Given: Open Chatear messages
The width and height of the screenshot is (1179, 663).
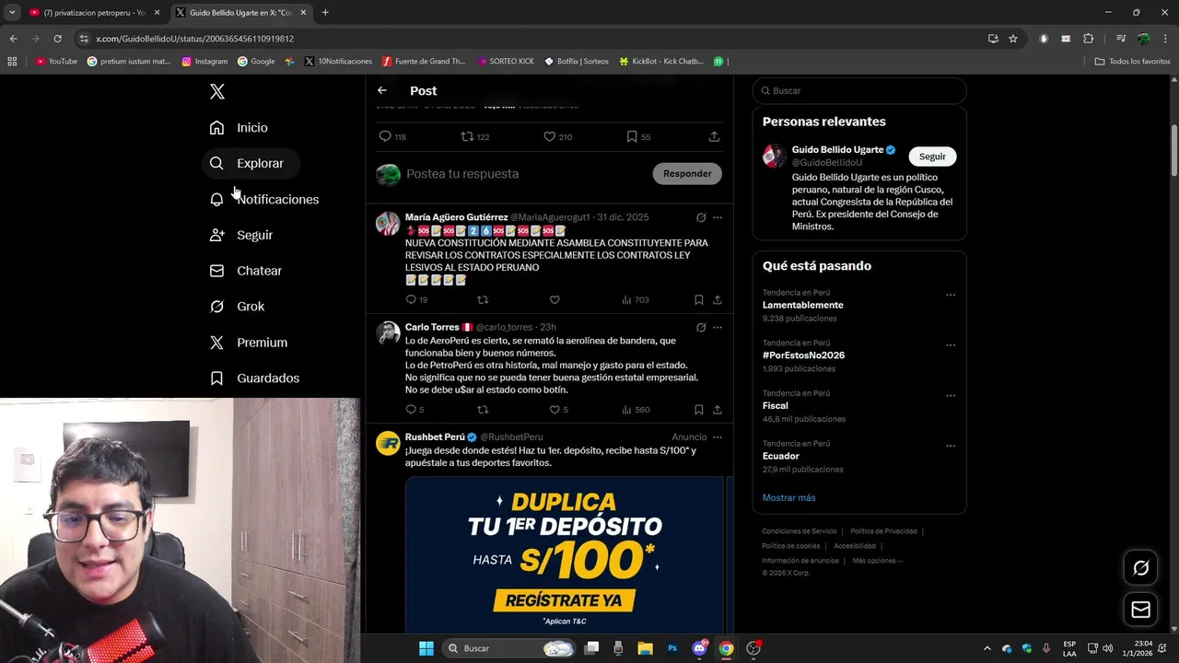Looking at the screenshot, I should pyautogui.click(x=246, y=271).
